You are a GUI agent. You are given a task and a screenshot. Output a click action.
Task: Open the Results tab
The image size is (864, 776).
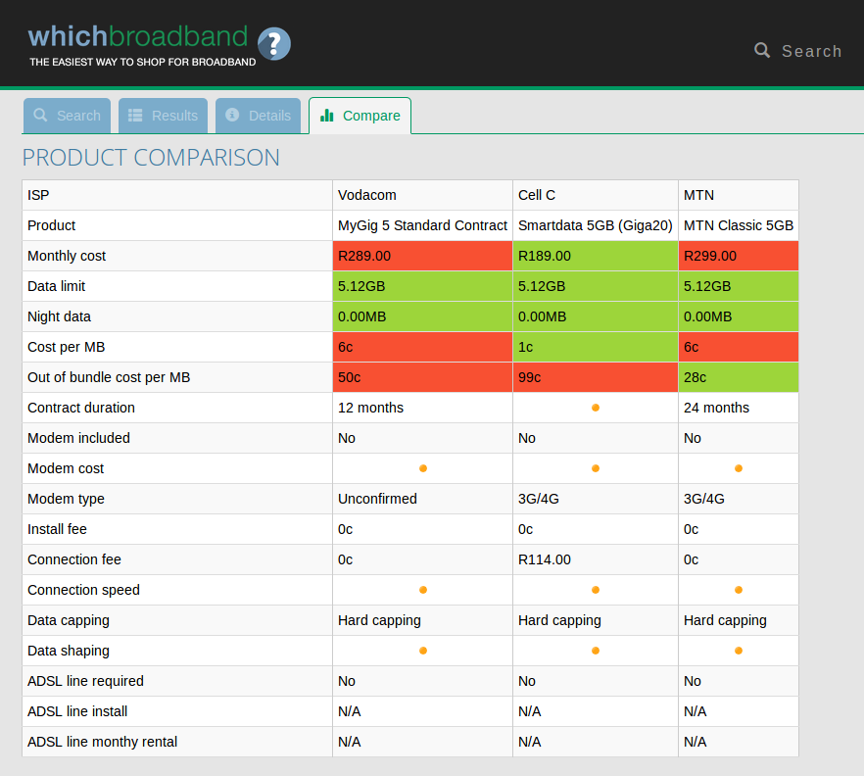[x=164, y=116]
